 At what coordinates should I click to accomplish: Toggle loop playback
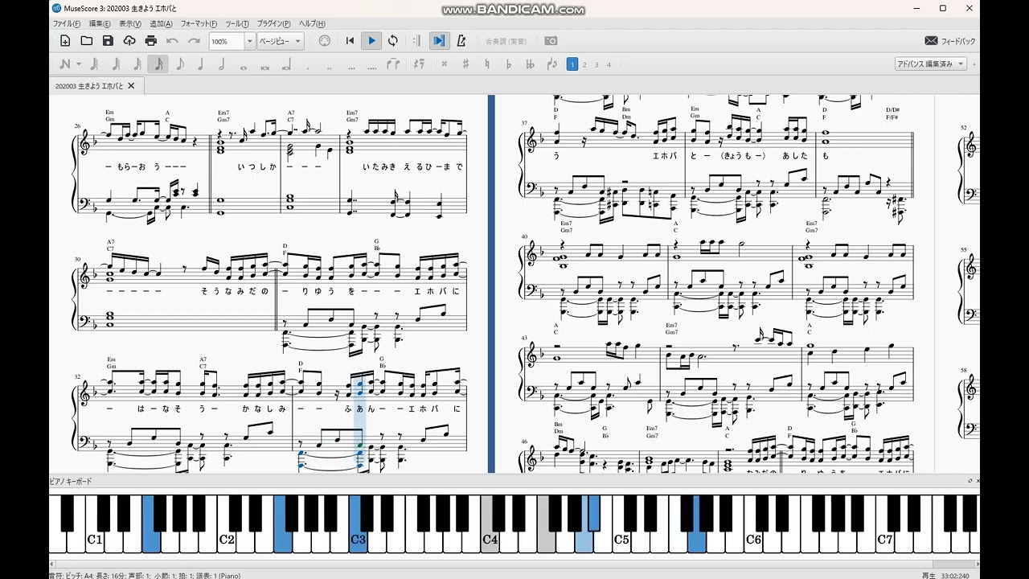393,41
